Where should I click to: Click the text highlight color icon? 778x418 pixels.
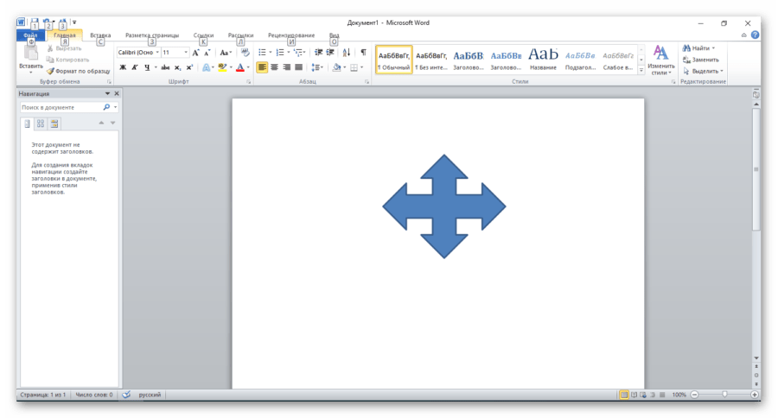pyautogui.click(x=222, y=67)
